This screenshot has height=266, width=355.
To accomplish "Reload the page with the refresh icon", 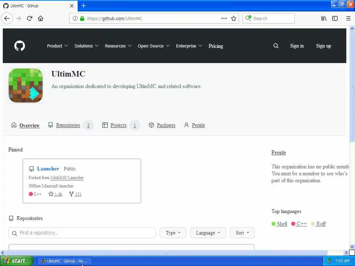I will (30, 18).
